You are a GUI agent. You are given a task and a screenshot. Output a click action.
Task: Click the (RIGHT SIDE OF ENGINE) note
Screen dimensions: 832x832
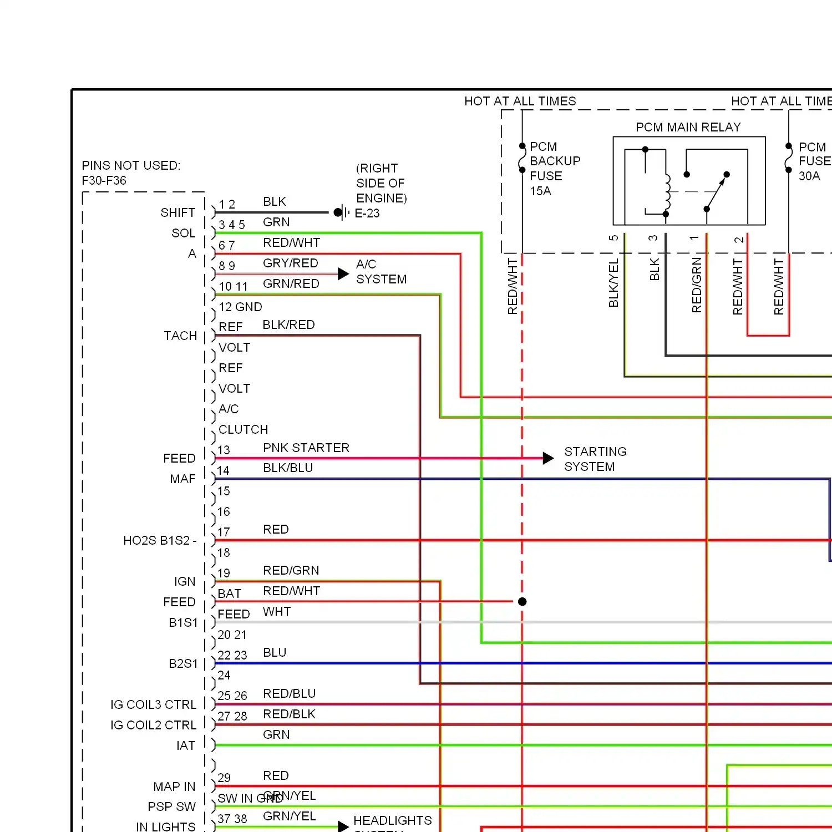coord(382,183)
